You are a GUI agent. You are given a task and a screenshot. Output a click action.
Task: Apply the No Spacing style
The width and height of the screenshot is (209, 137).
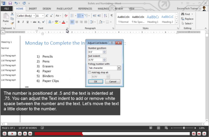coord(138,19)
